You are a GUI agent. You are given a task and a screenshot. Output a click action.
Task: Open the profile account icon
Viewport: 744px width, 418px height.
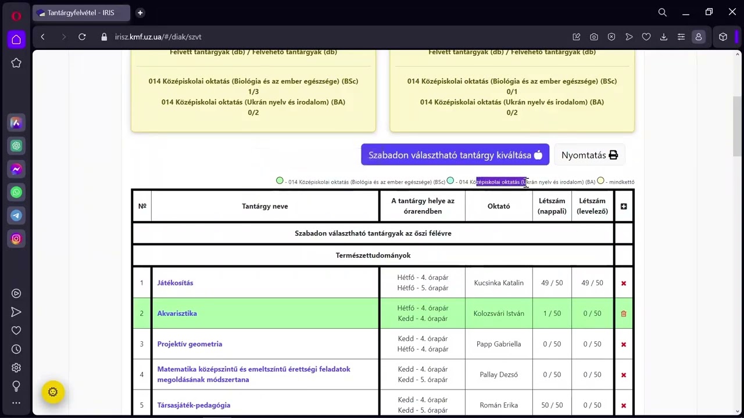699,37
